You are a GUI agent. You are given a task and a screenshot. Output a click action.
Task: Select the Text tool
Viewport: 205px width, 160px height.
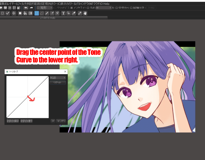pyautogui.click(x=63, y=13)
